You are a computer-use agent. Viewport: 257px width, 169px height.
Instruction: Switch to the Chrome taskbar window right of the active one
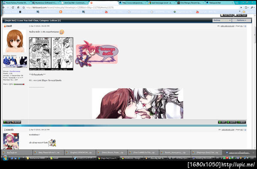pos(132,158)
